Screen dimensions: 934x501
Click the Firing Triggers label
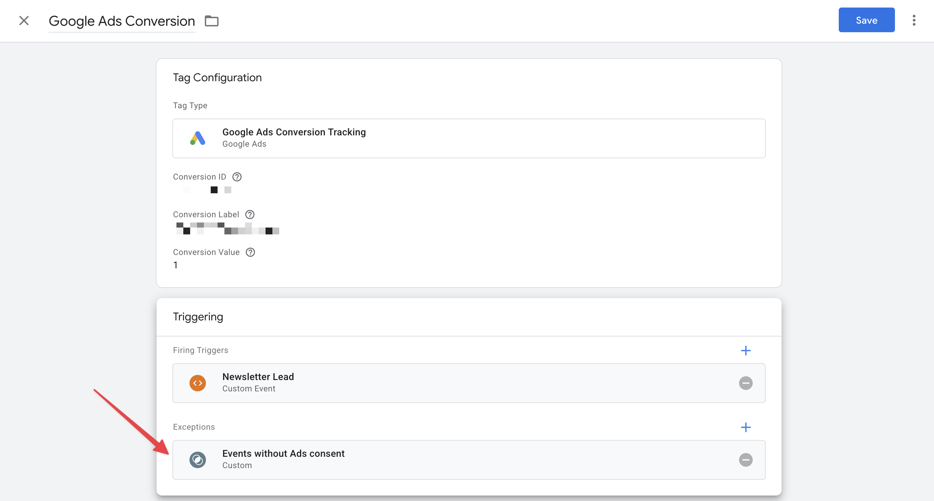pos(200,350)
